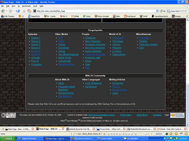Open the Mr. Cranky bookmark

[50, 16]
